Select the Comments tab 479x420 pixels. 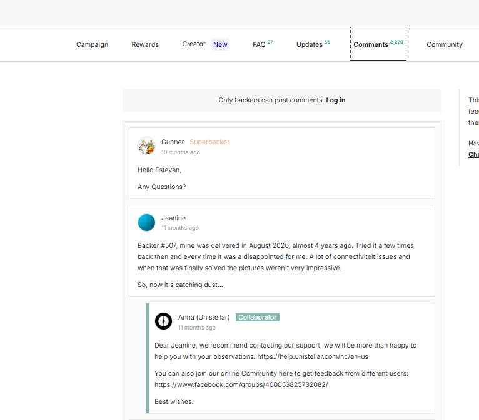[x=378, y=44]
